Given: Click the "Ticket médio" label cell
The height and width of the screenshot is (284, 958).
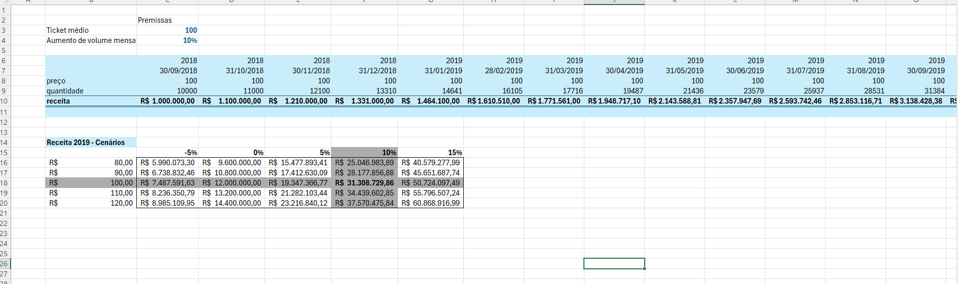Looking at the screenshot, I should click(x=91, y=30).
